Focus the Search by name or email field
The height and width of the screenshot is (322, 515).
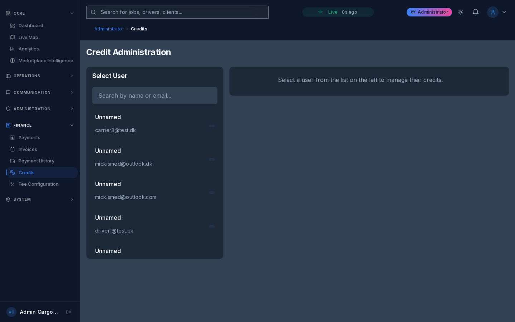click(154, 96)
